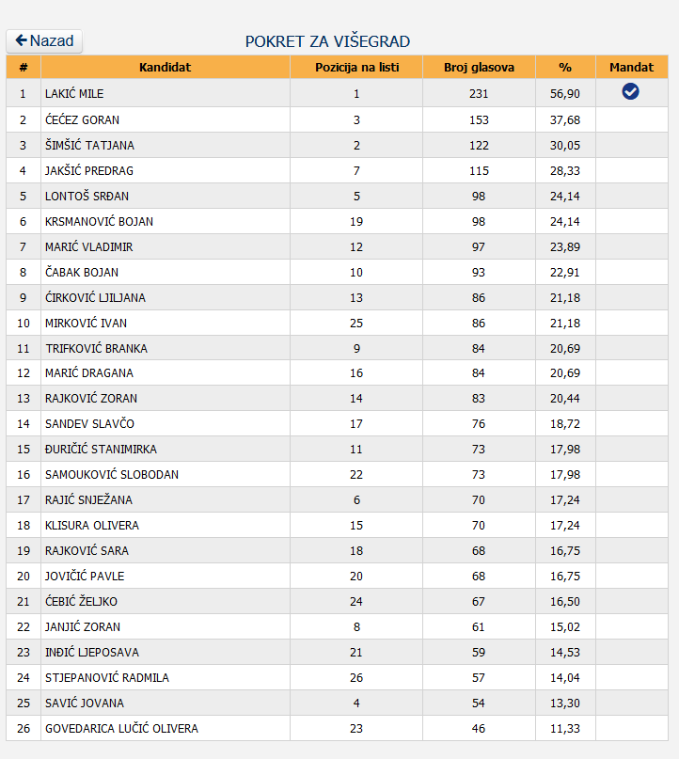
Task: Click the percentage 56,90 cell
Action: click(x=565, y=93)
